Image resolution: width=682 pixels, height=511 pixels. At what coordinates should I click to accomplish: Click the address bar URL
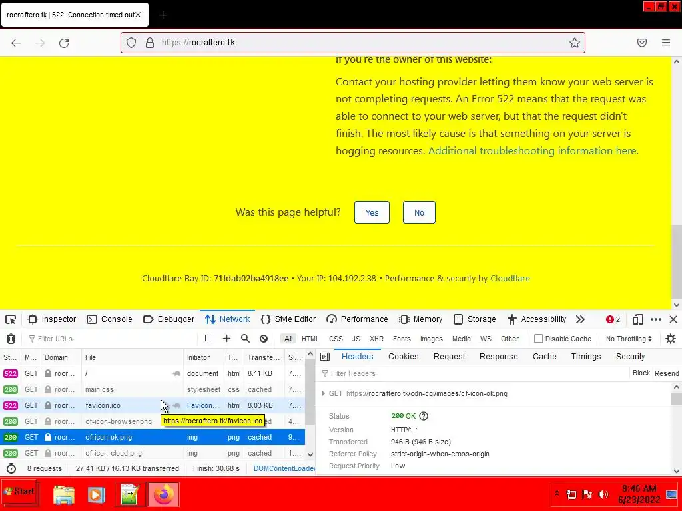(198, 43)
